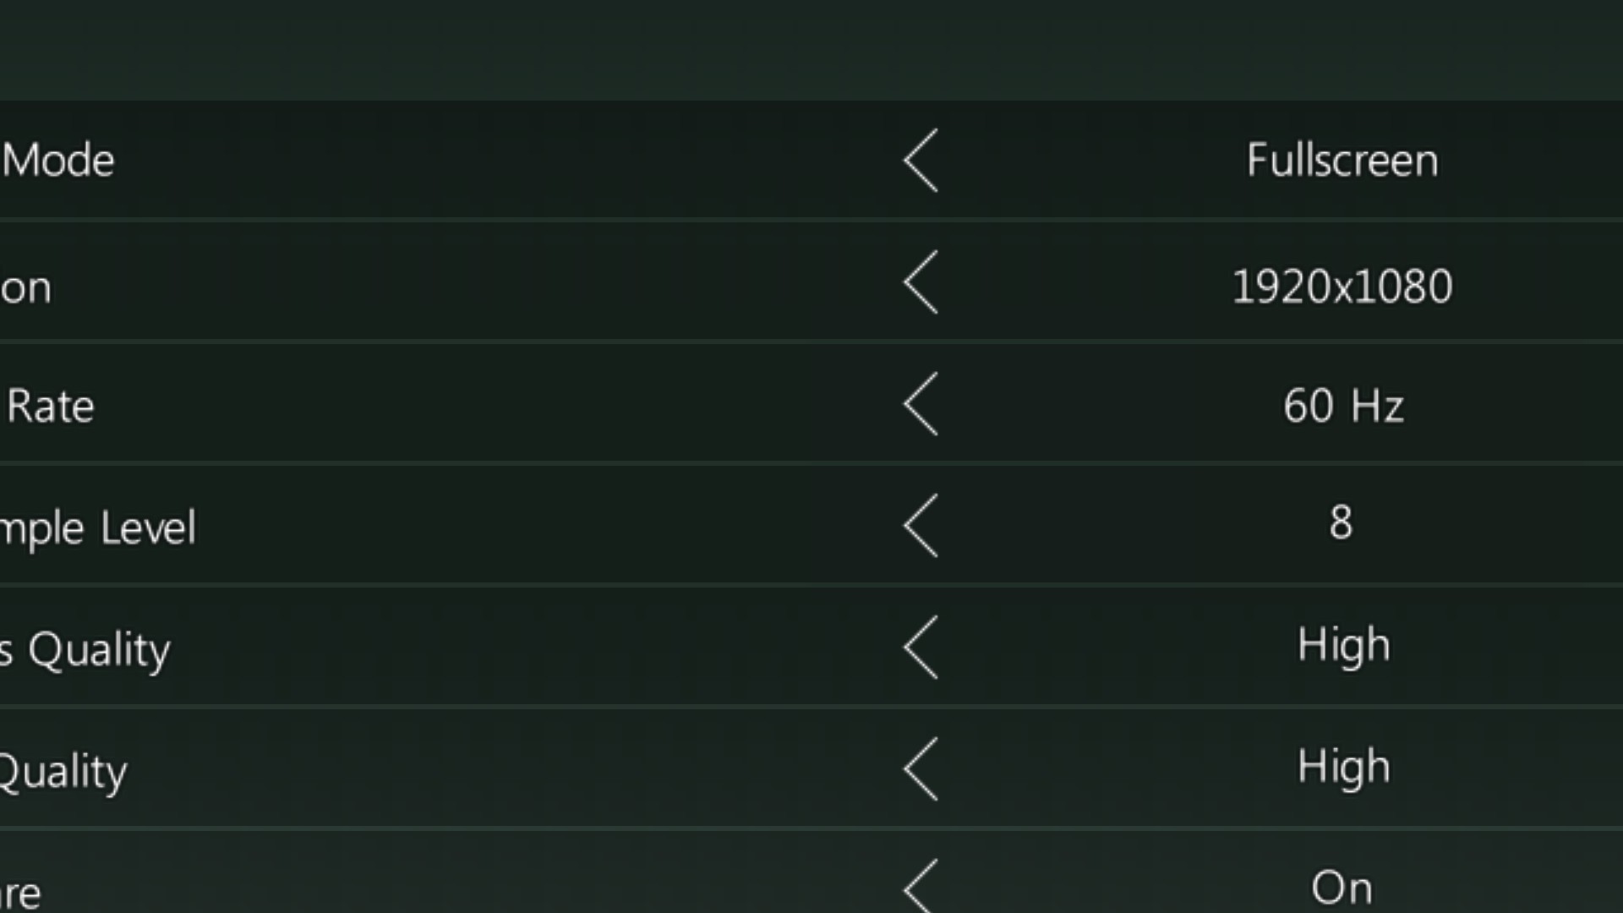Click left arrow of Quality row below Sample Level
Image resolution: width=1623 pixels, height=913 pixels.
coord(921,648)
